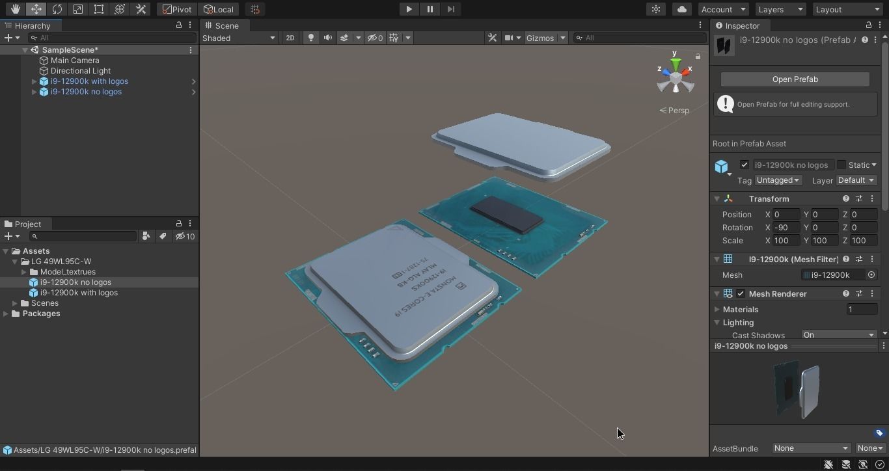This screenshot has height=471, width=889.
Task: Toggle grid snapping icon
Action: coord(255,9)
